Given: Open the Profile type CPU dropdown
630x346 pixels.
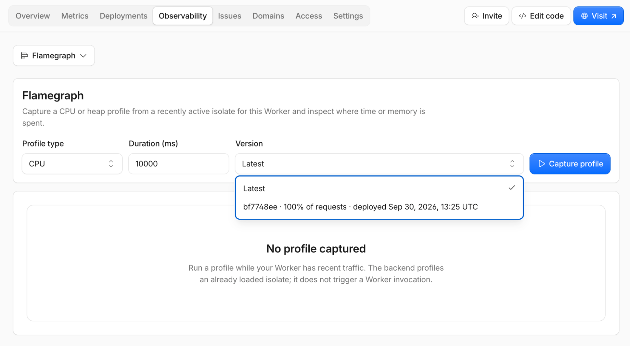Looking at the screenshot, I should click(72, 164).
